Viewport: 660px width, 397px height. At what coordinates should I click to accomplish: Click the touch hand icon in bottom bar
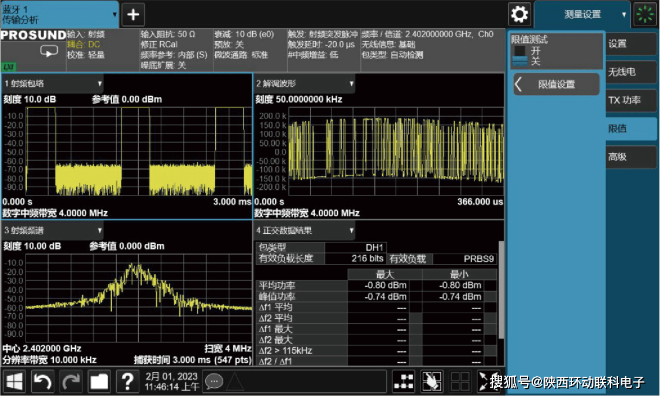coord(432,381)
